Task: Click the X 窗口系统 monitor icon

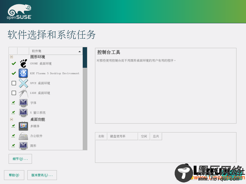Action: pyautogui.click(x=23, y=113)
